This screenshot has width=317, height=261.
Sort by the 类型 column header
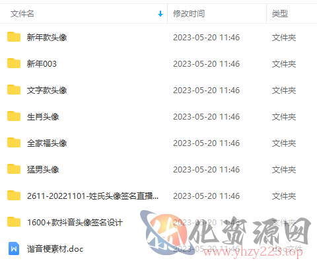coord(280,14)
